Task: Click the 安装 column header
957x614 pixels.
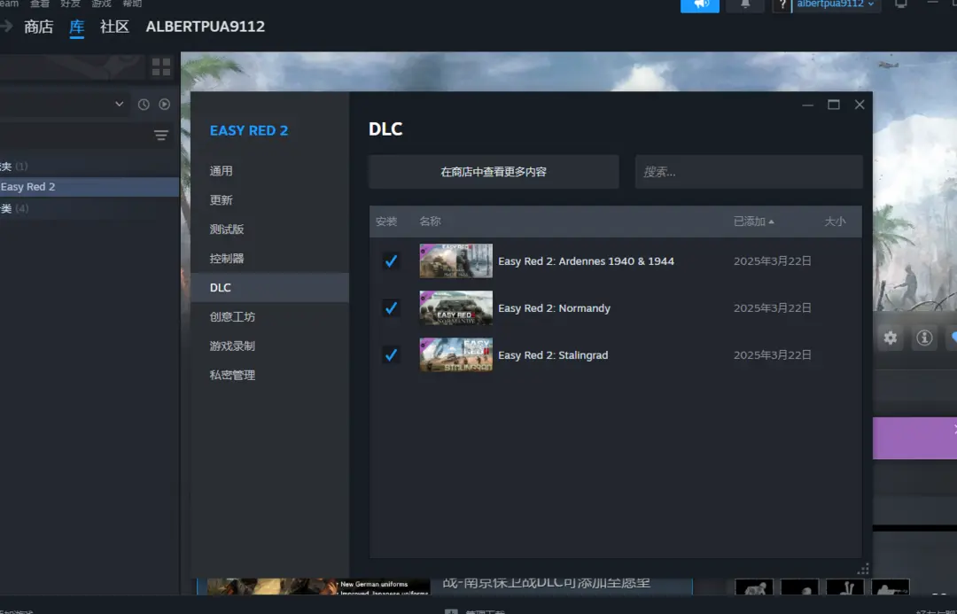Action: [x=386, y=222]
